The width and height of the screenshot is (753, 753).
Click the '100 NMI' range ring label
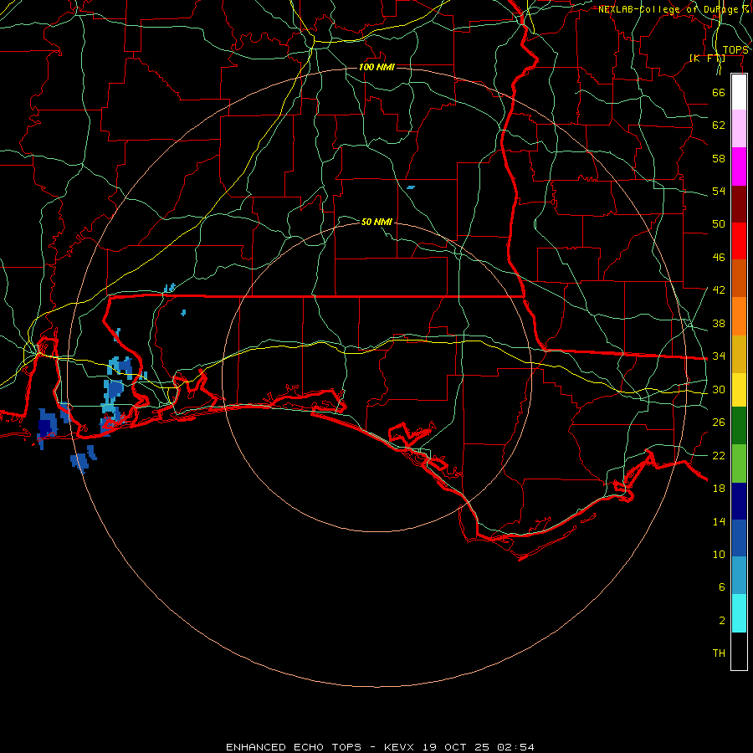click(376, 67)
